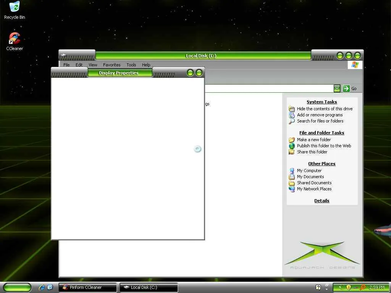This screenshot has height=293, width=391.
Task: Open the Edit menu in Local Disk window
Action: coord(79,65)
